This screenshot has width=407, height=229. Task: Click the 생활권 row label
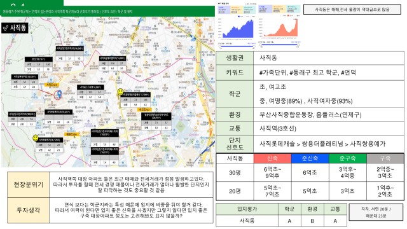[235, 58]
